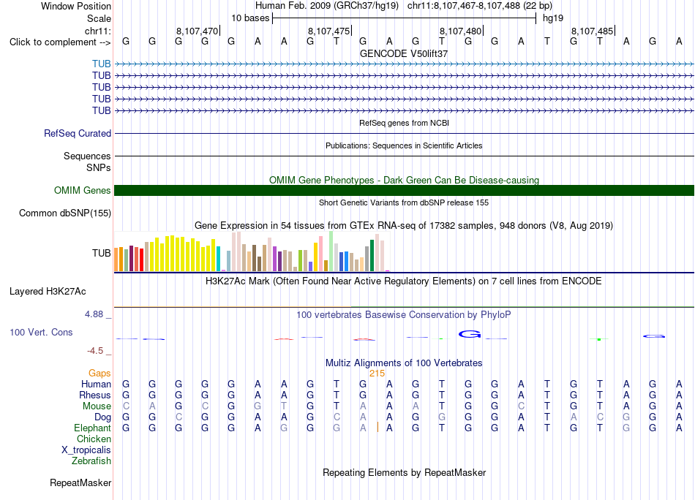Click the 10 bases scale bar

point(404,18)
